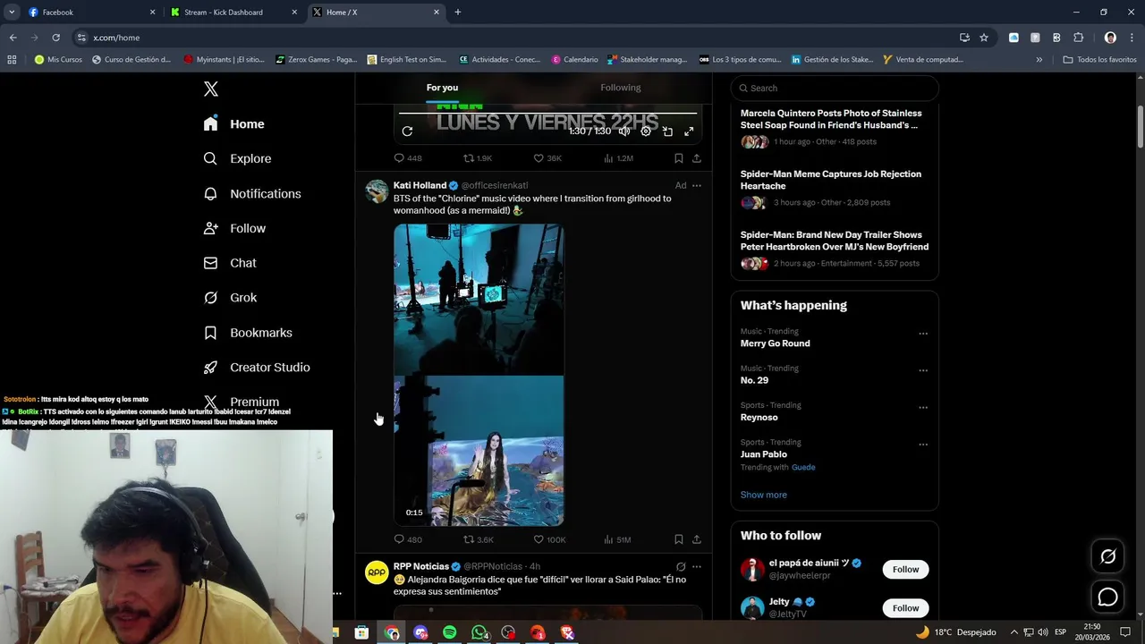This screenshot has height=644, width=1145.
Task: Open Kati Holland's profile avatar
Action: coord(377,191)
